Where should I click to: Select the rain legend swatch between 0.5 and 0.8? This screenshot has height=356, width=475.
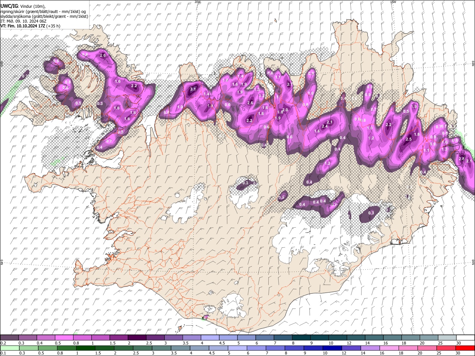48,348
